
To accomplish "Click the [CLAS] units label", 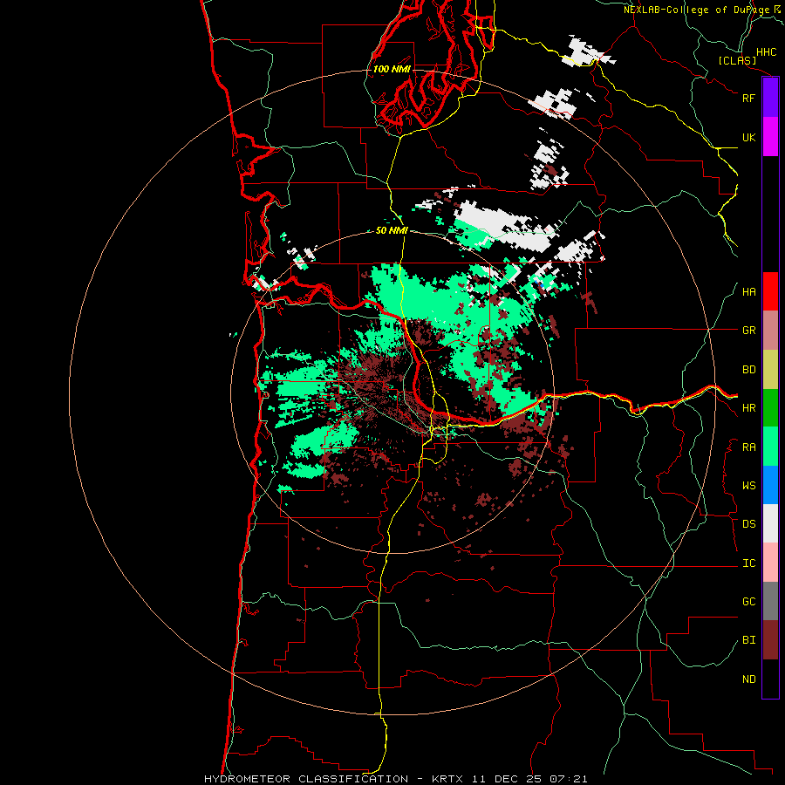I will click(737, 60).
